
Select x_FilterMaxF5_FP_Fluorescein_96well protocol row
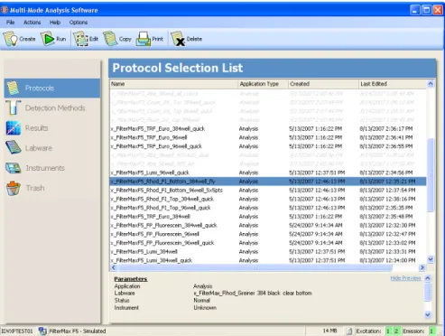pyautogui.click(x=268, y=234)
